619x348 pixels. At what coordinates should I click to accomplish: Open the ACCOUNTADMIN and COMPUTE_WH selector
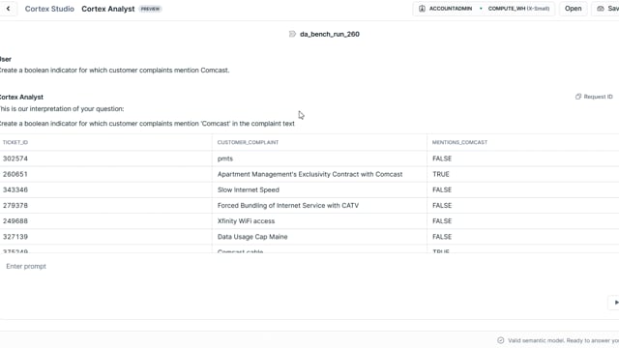484,9
